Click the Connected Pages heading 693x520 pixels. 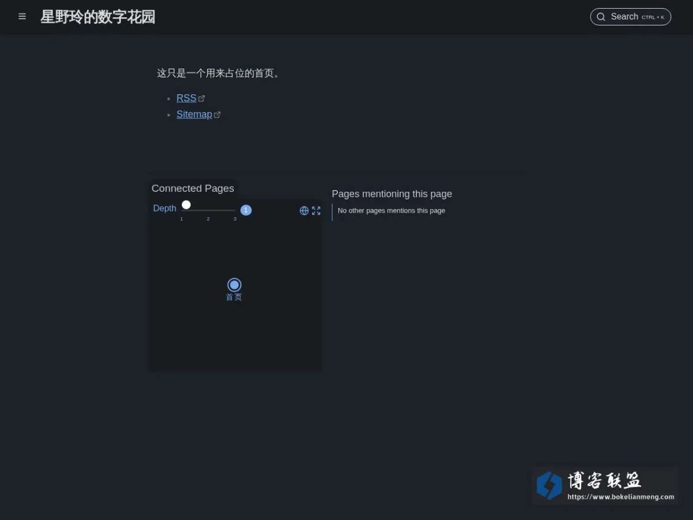[x=193, y=188]
